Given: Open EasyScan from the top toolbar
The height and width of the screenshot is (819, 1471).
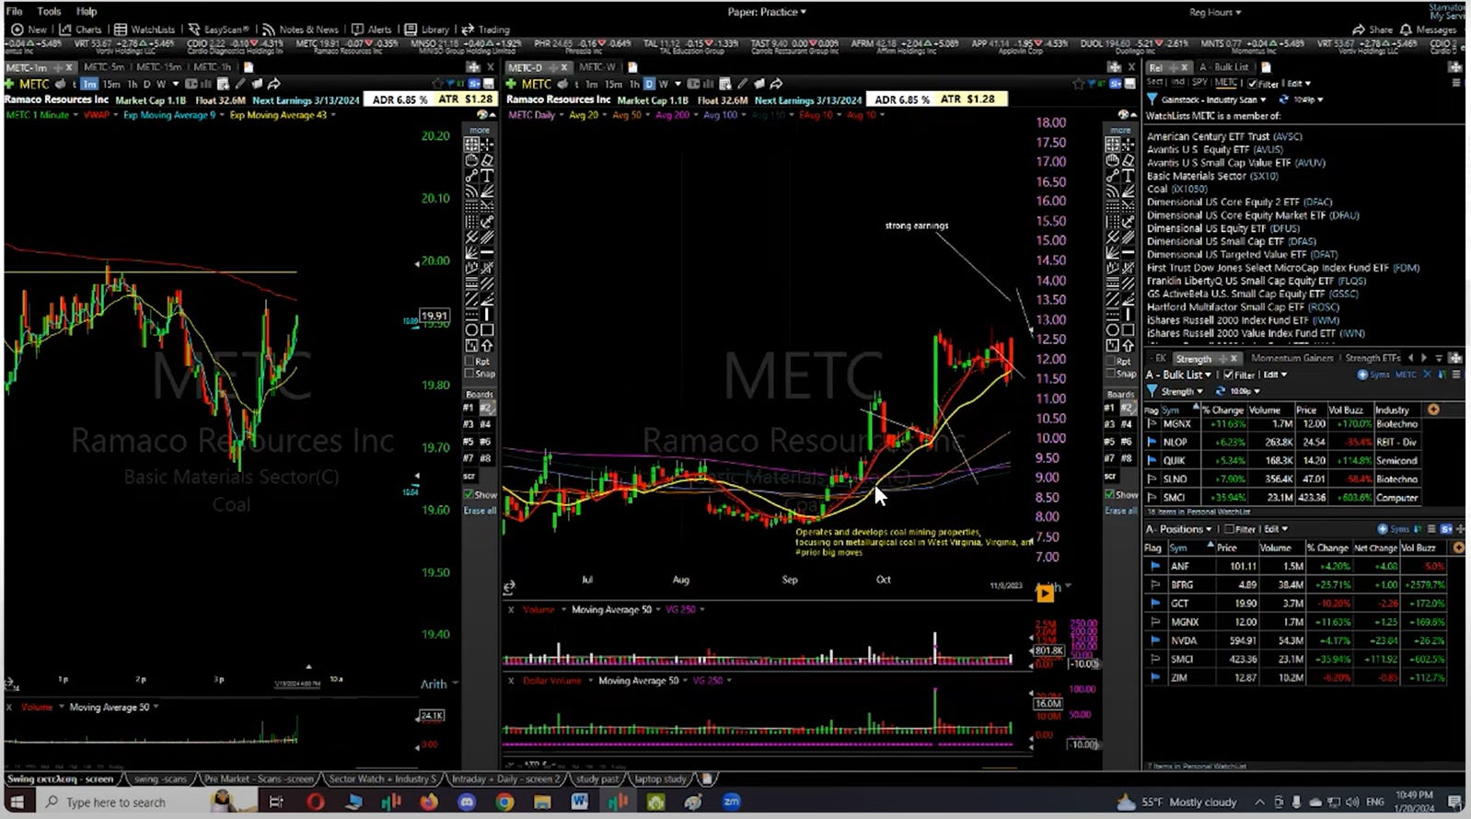Looking at the screenshot, I should click(x=219, y=29).
